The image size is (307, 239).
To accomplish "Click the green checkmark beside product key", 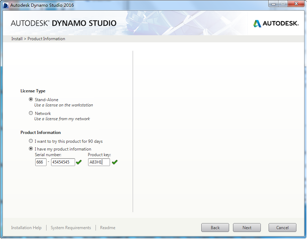I will click(x=115, y=162).
